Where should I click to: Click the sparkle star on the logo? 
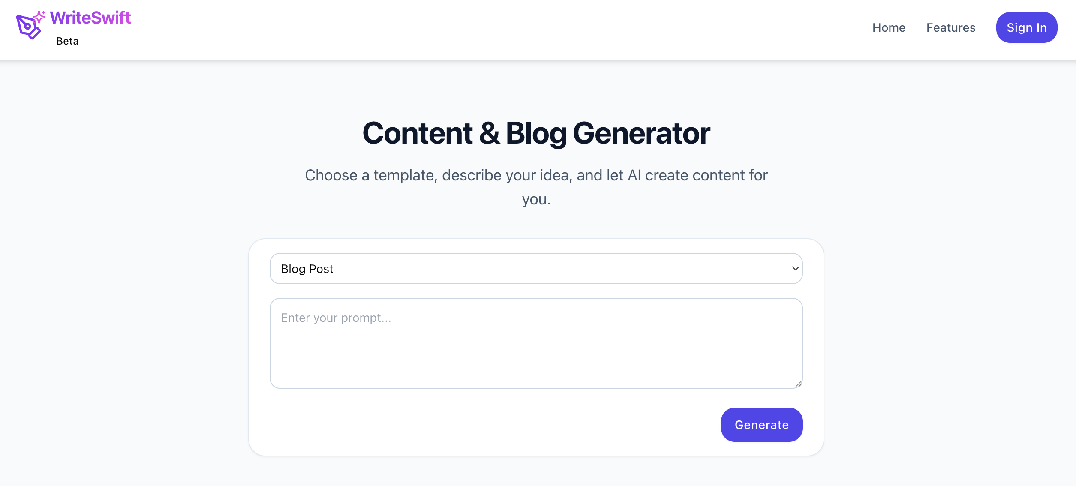tap(39, 16)
